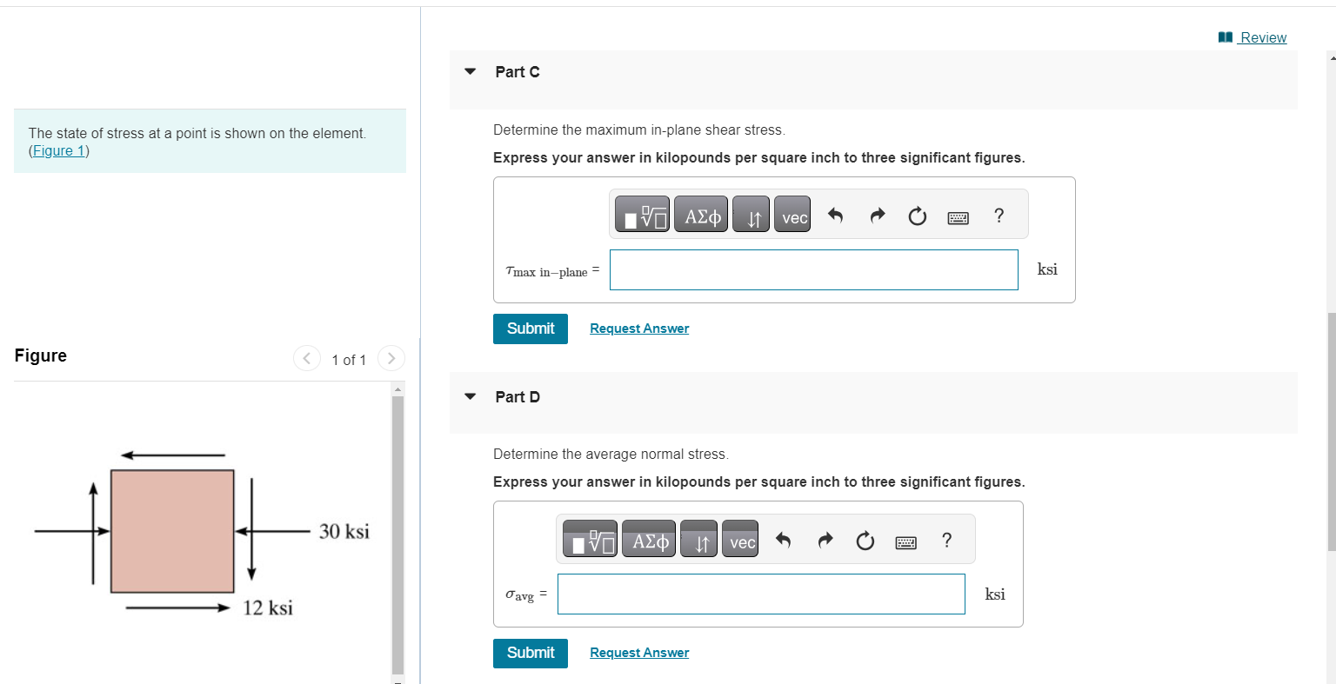Viewport: 1336px width, 684px height.
Task: Reset Part D answer field
Action: (865, 541)
